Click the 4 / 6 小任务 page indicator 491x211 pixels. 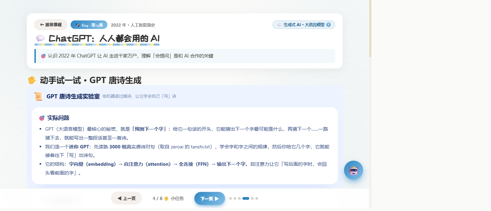click(168, 198)
